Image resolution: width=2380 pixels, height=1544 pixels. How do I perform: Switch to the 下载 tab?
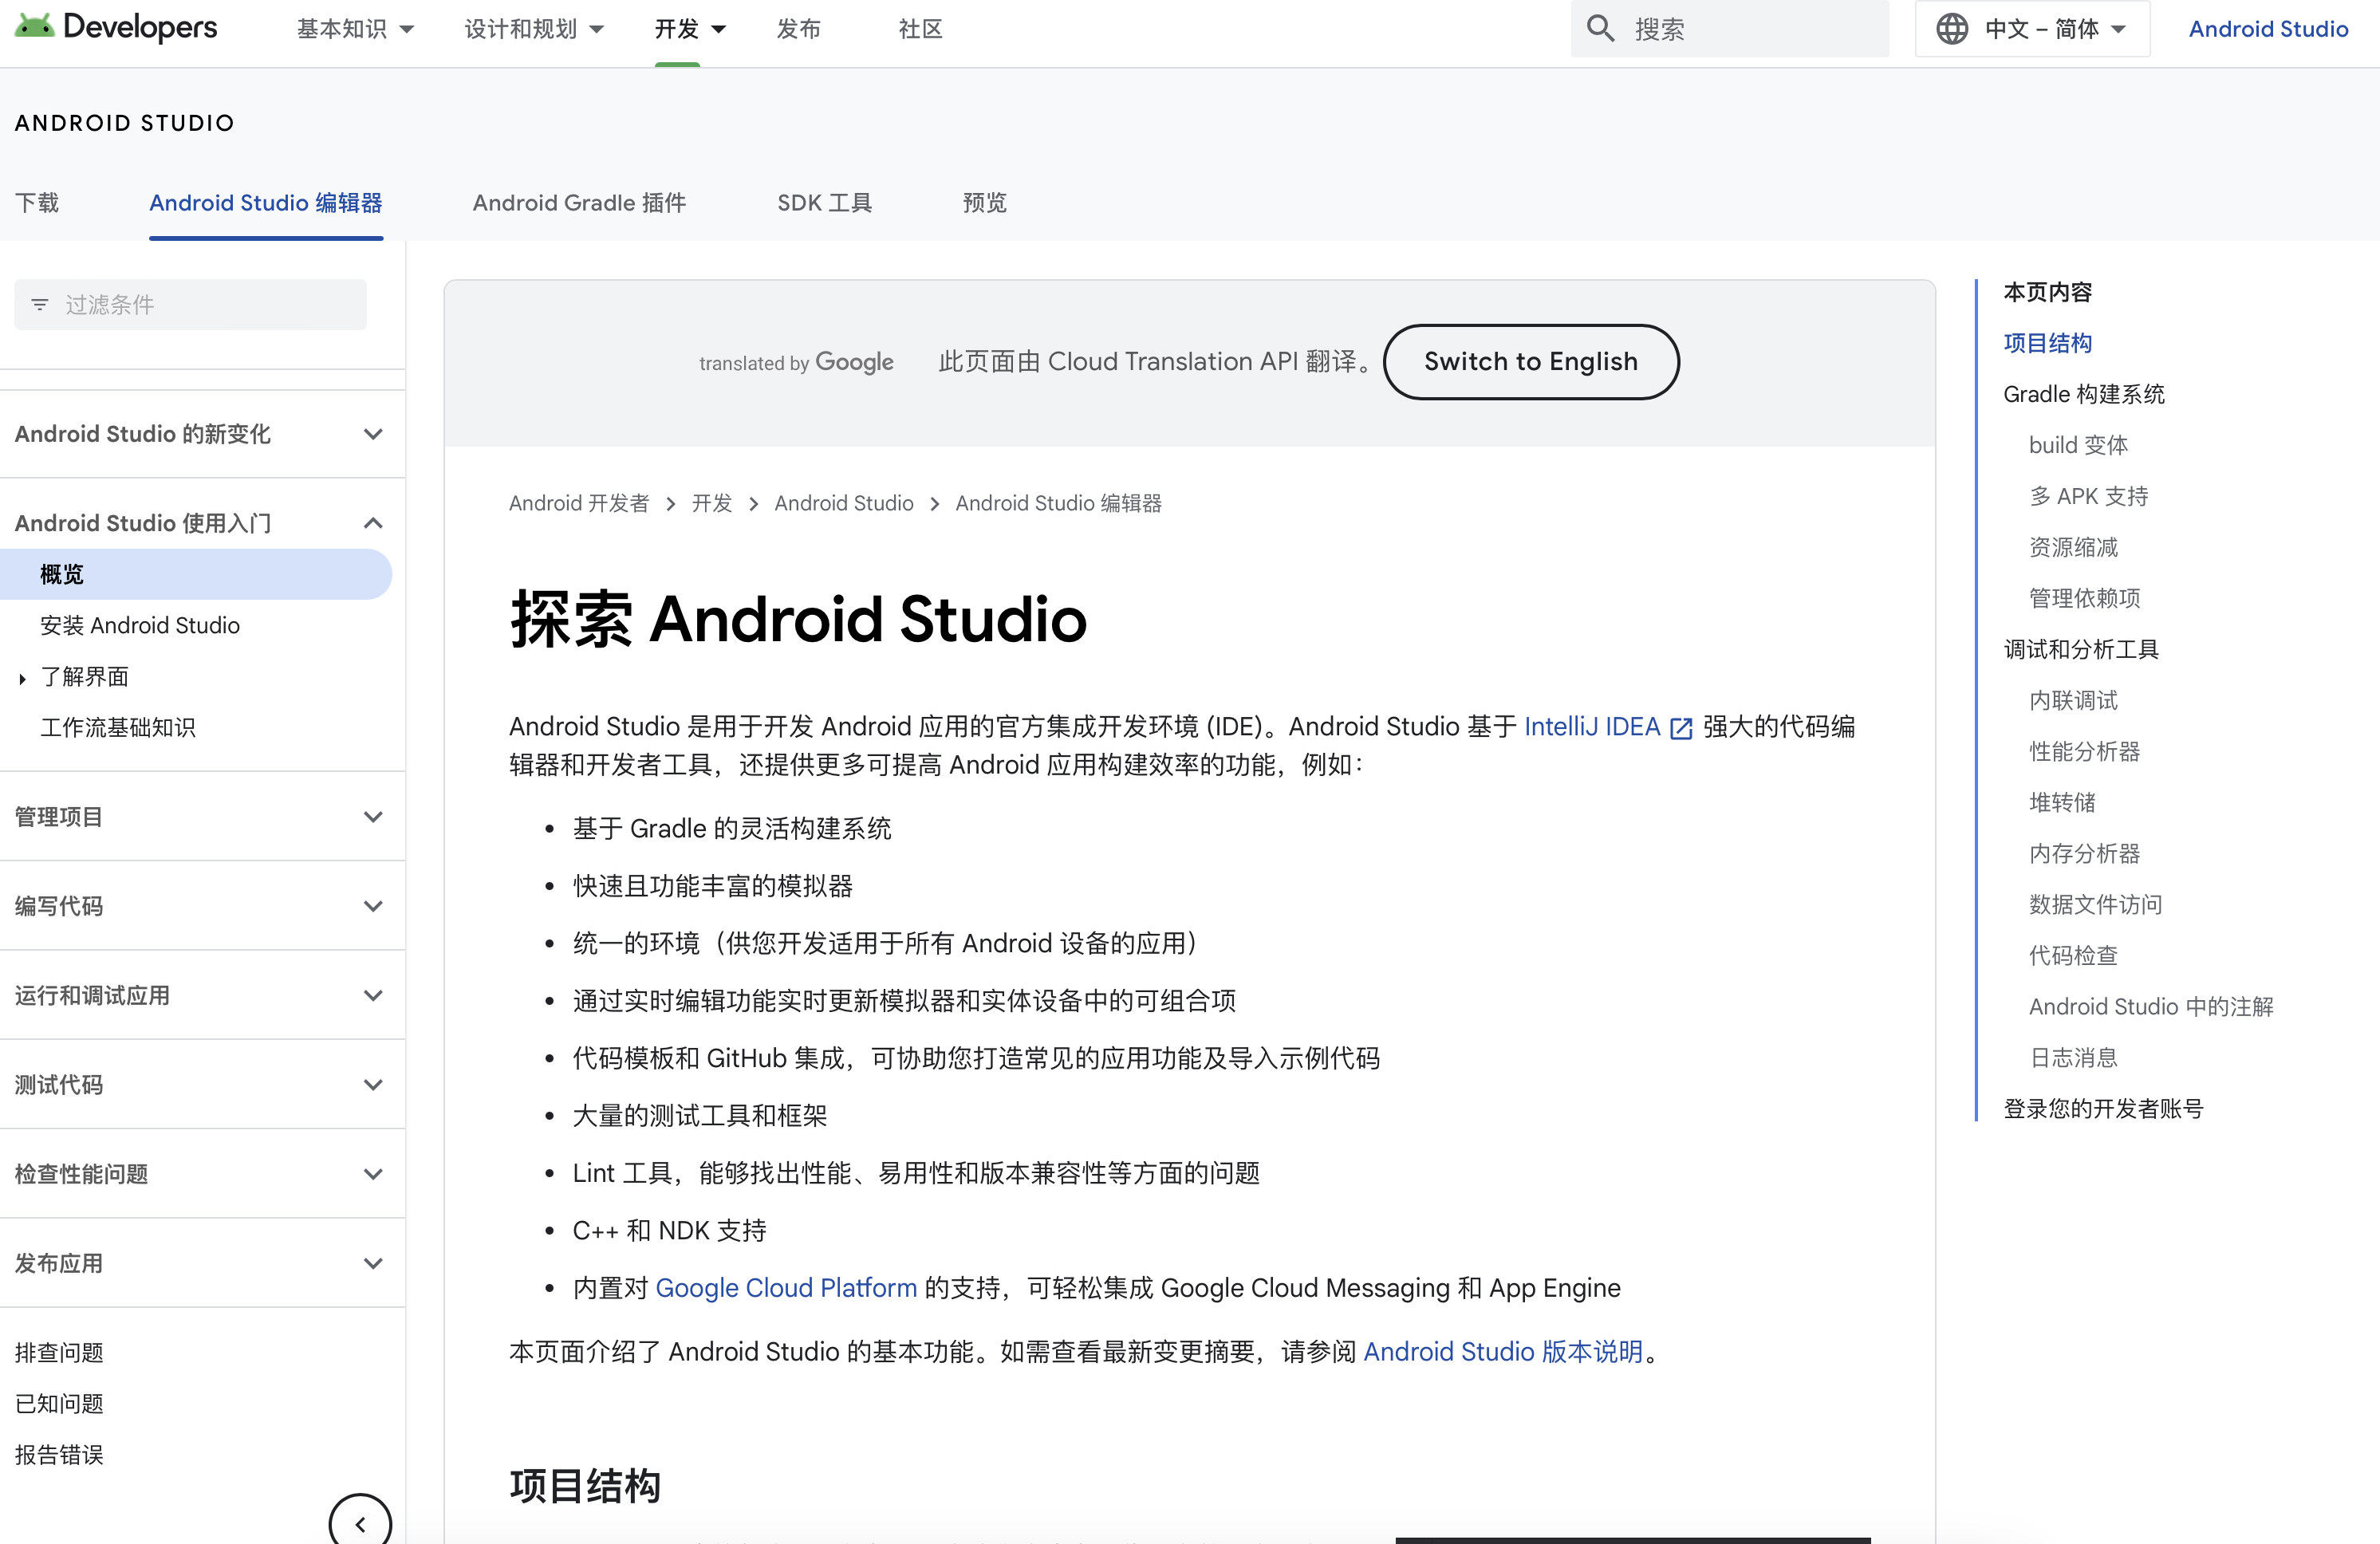(x=37, y=203)
